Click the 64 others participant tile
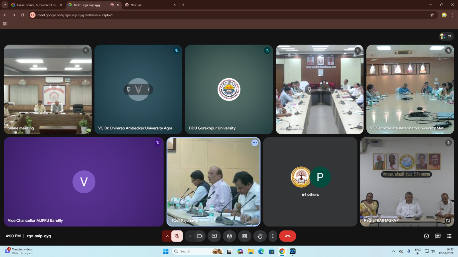The width and height of the screenshot is (458, 257). [x=310, y=182]
